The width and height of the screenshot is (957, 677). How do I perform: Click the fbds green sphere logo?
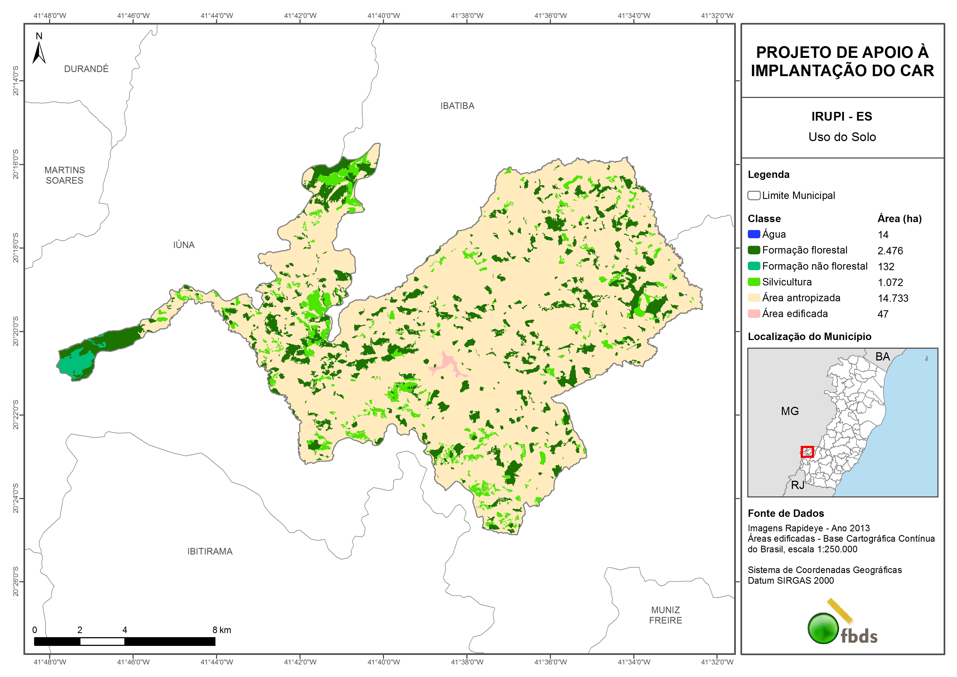coord(823,628)
